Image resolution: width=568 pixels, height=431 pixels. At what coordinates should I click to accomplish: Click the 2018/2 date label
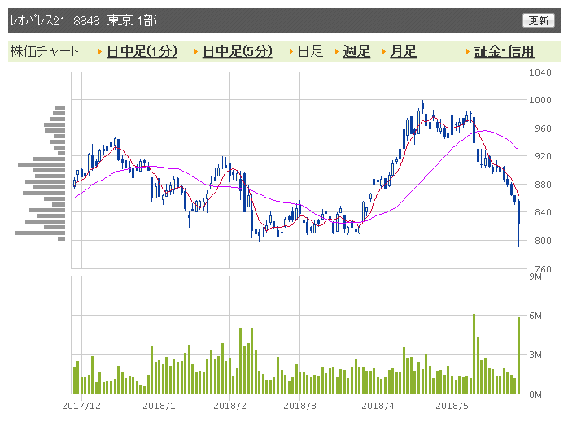pyautogui.click(x=229, y=406)
